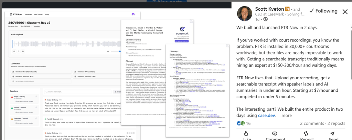Go to the Billing tab
This screenshot has height=140, width=352.
(x=47, y=15)
